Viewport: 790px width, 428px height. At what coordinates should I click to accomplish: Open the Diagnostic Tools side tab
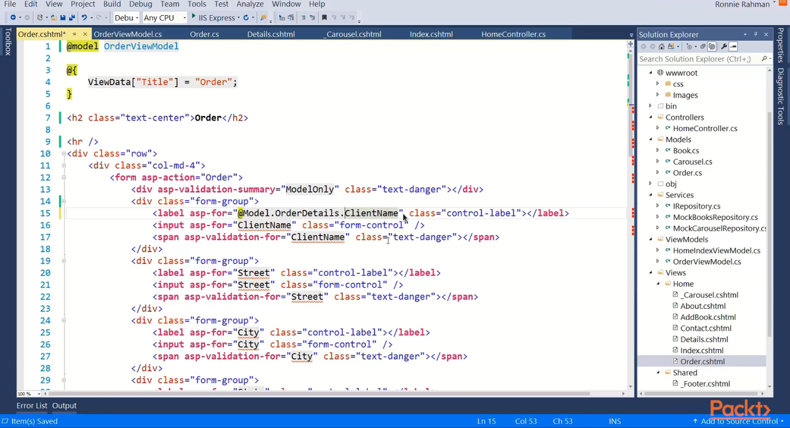pos(780,96)
